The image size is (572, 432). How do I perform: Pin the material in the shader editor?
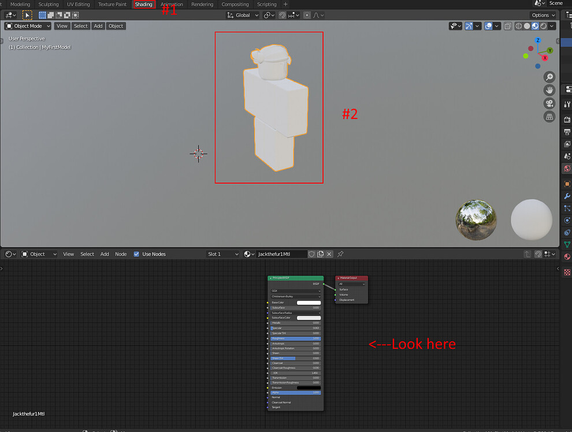click(340, 254)
